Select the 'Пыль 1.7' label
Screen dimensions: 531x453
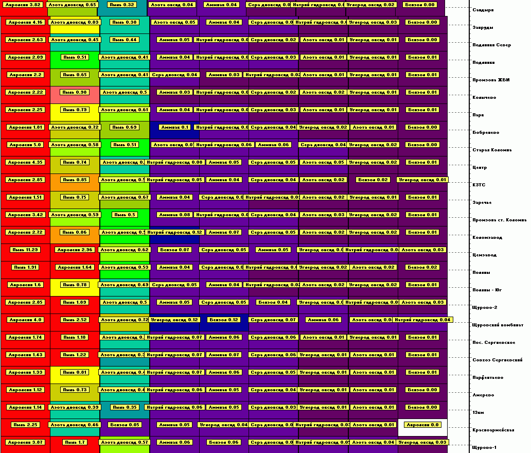tap(75, 443)
